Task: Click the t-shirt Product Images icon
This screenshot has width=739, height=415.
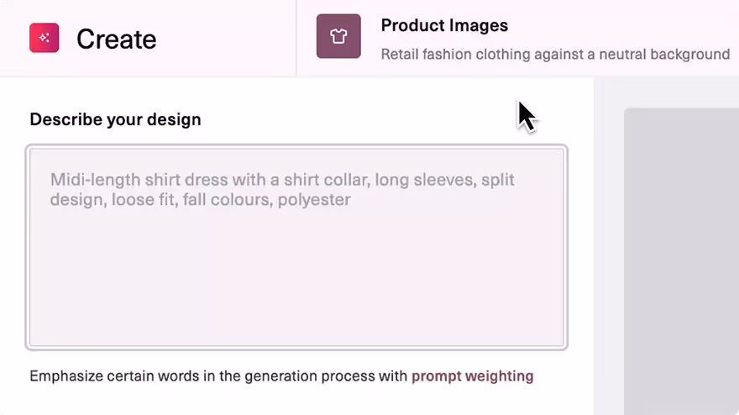Action: [x=338, y=36]
